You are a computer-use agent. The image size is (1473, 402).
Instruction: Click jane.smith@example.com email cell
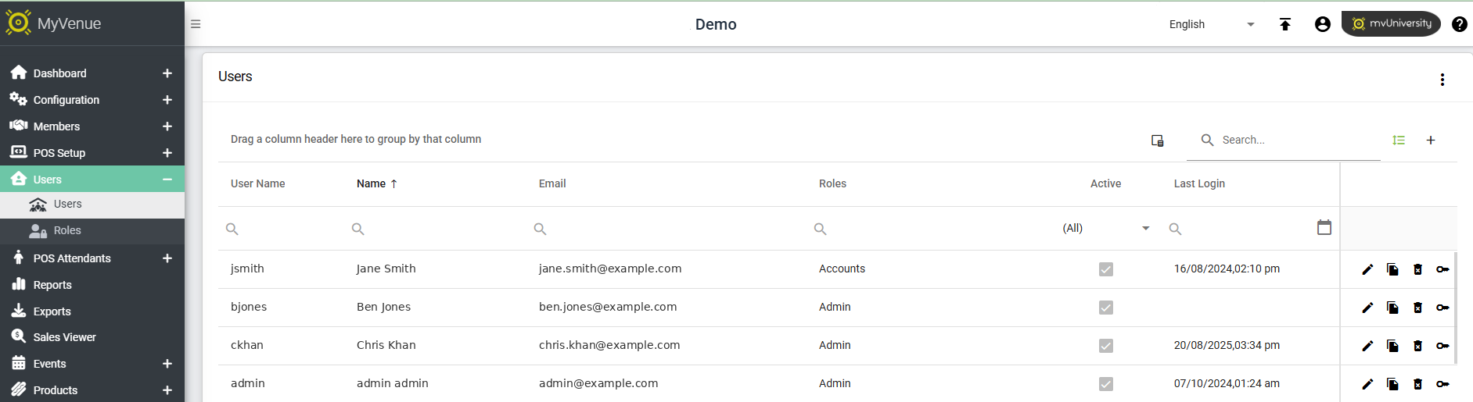pyautogui.click(x=610, y=269)
